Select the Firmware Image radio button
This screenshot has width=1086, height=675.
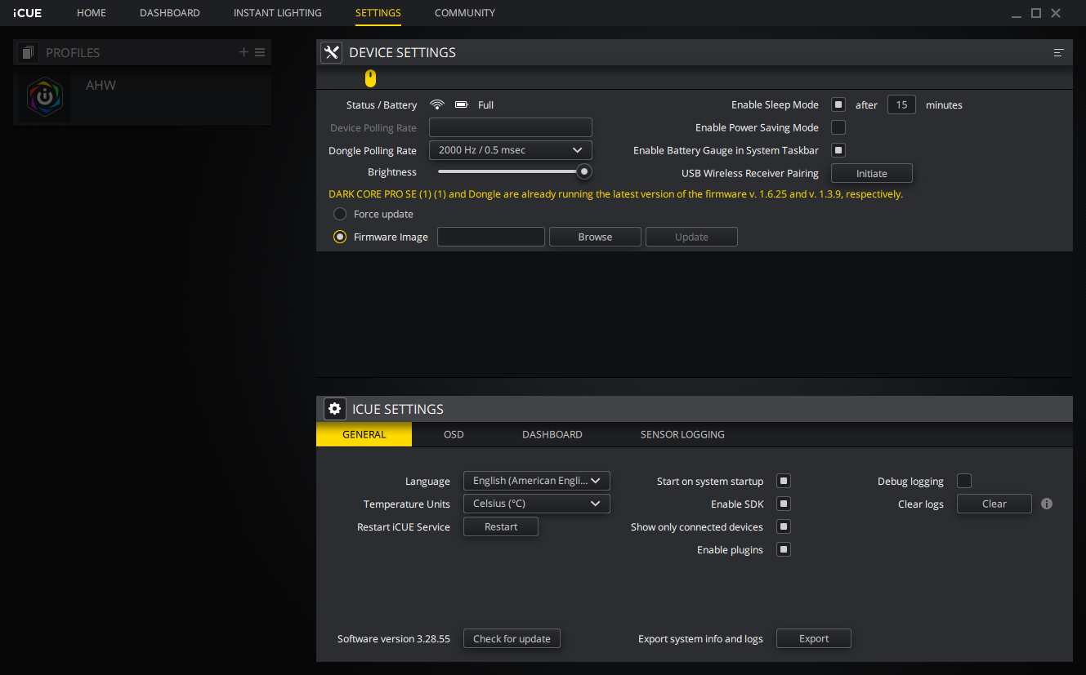340,237
